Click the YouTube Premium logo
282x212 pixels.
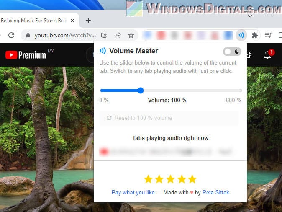click(x=26, y=55)
